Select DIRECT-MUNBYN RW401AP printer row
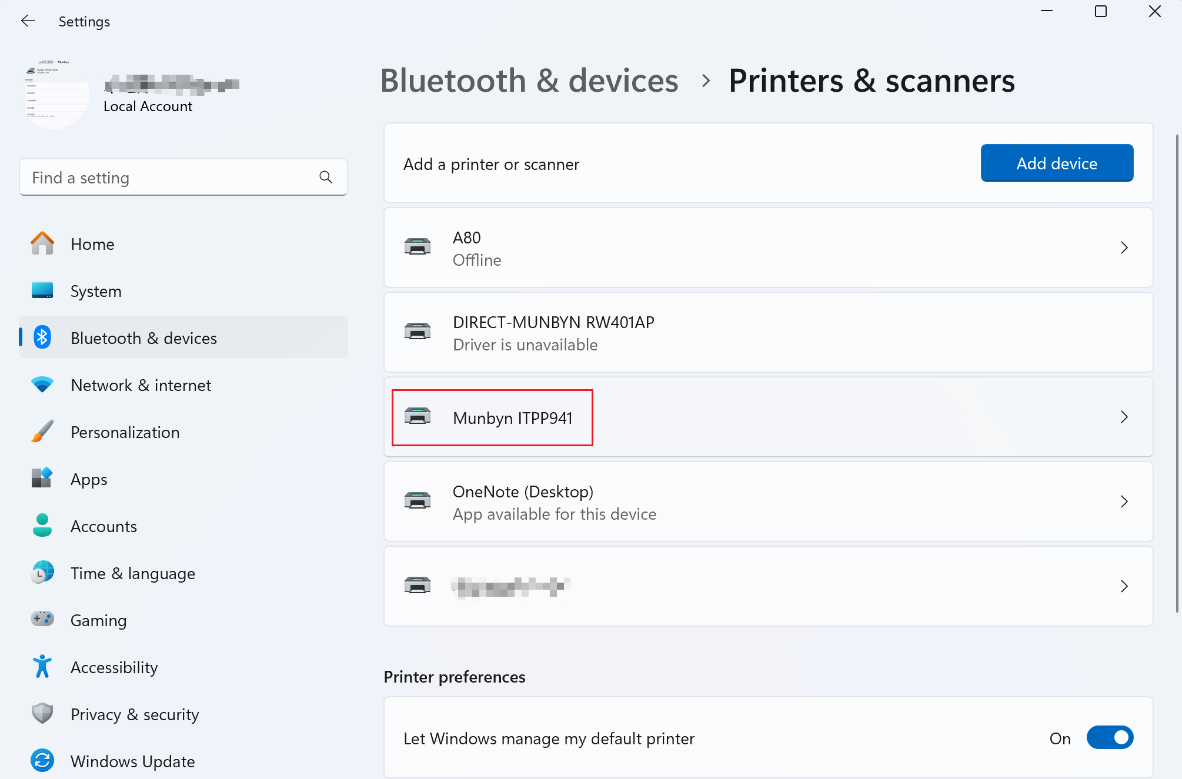The width and height of the screenshot is (1182, 779). coord(768,332)
